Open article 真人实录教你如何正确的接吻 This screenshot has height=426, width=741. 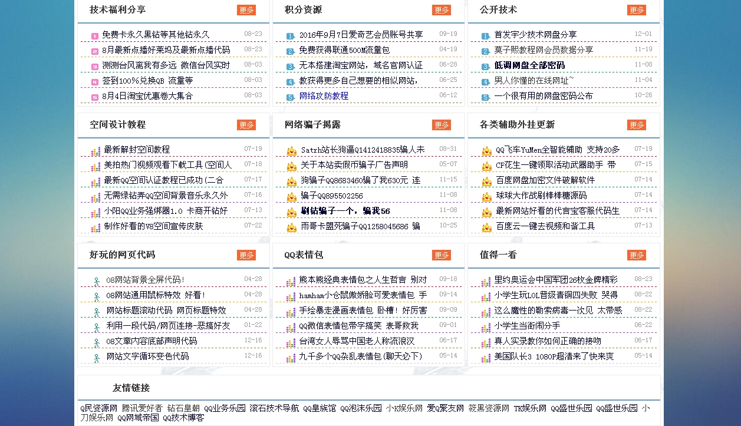coord(548,341)
